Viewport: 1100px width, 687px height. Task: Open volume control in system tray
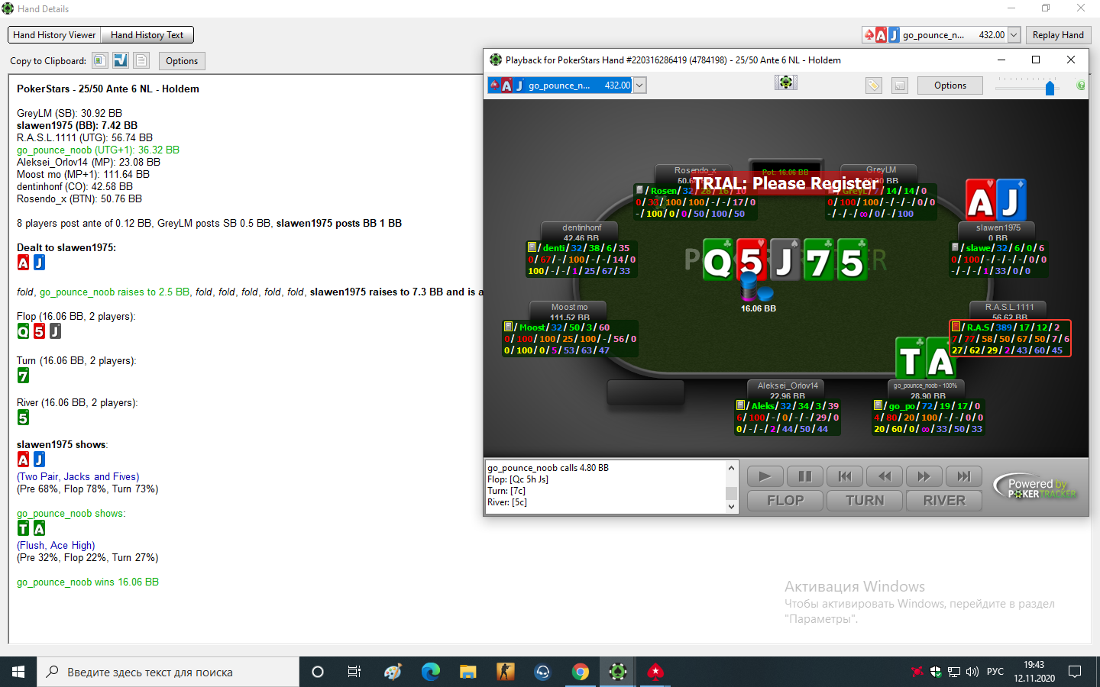pyautogui.click(x=972, y=672)
